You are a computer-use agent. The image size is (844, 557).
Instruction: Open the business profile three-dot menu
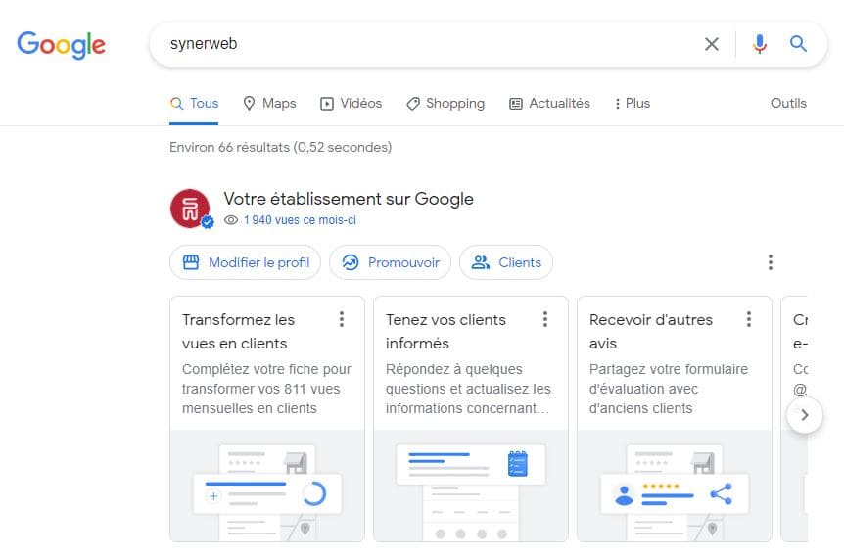click(771, 262)
